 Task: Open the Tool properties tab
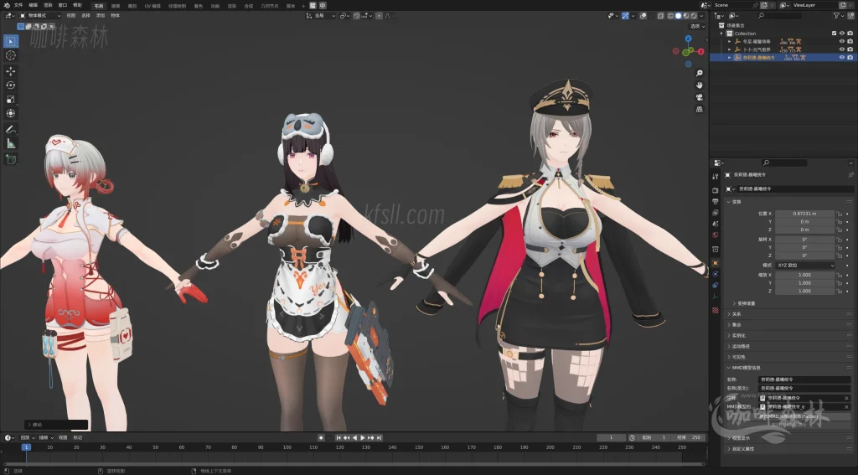[x=716, y=176]
